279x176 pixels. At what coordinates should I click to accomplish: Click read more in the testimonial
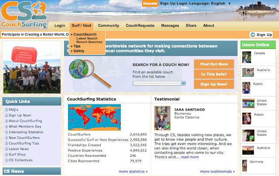(190, 157)
